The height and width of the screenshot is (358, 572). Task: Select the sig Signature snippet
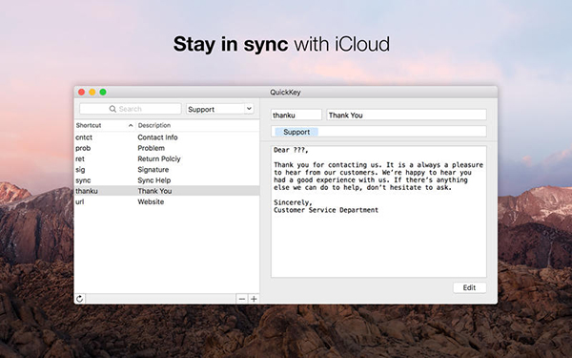click(x=167, y=170)
